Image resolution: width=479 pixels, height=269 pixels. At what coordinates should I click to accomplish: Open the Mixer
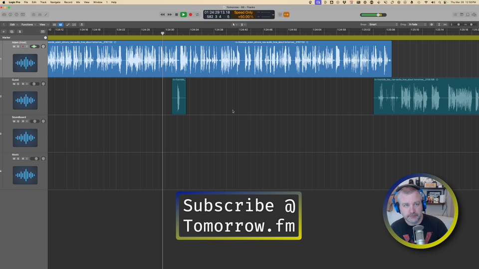(x=40, y=14)
